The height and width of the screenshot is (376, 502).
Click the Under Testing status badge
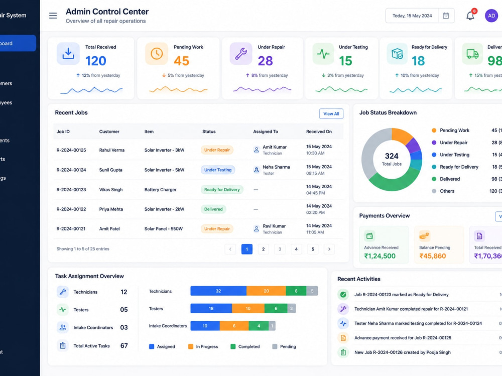[218, 170]
